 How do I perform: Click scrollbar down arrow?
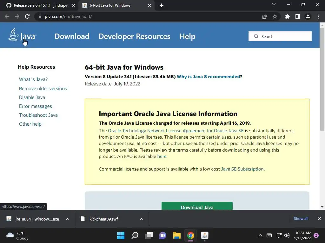322,207
